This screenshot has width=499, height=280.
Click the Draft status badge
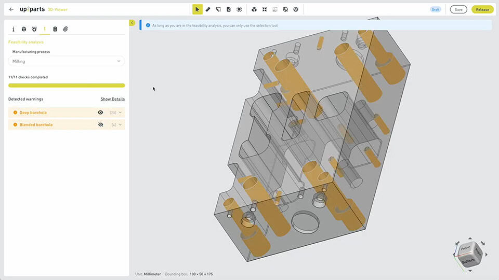[436, 9]
